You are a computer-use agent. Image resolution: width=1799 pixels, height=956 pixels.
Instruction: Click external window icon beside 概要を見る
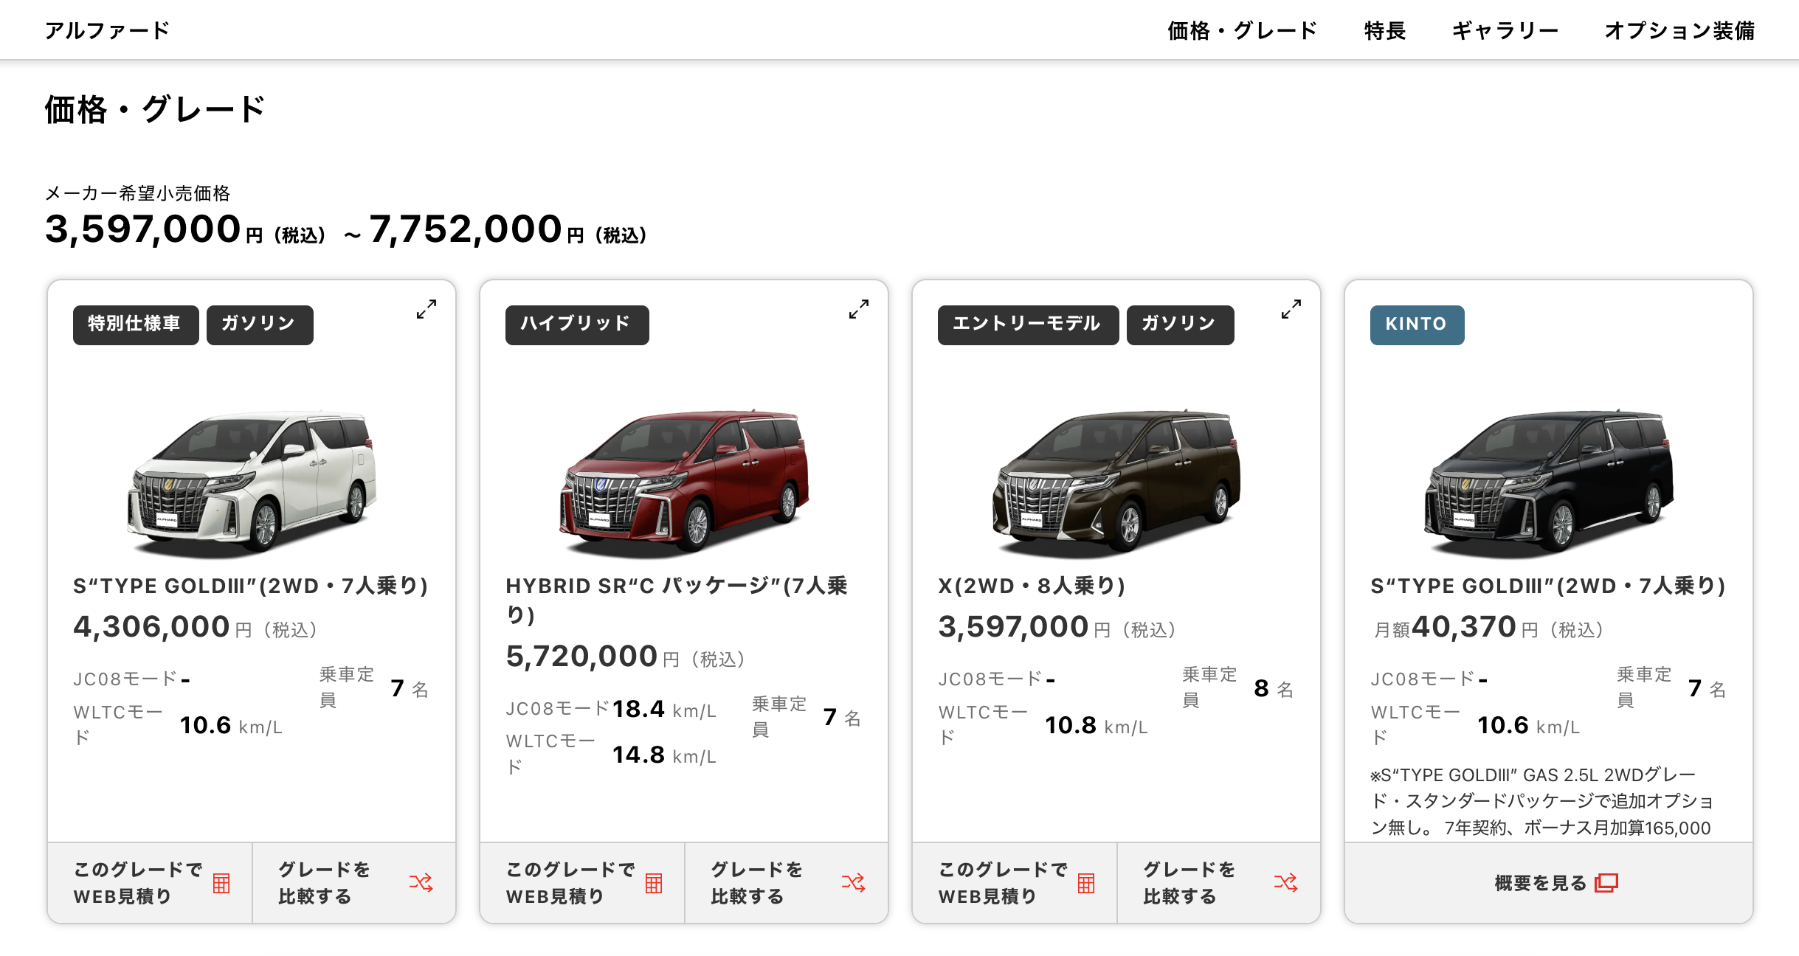coord(1606,883)
